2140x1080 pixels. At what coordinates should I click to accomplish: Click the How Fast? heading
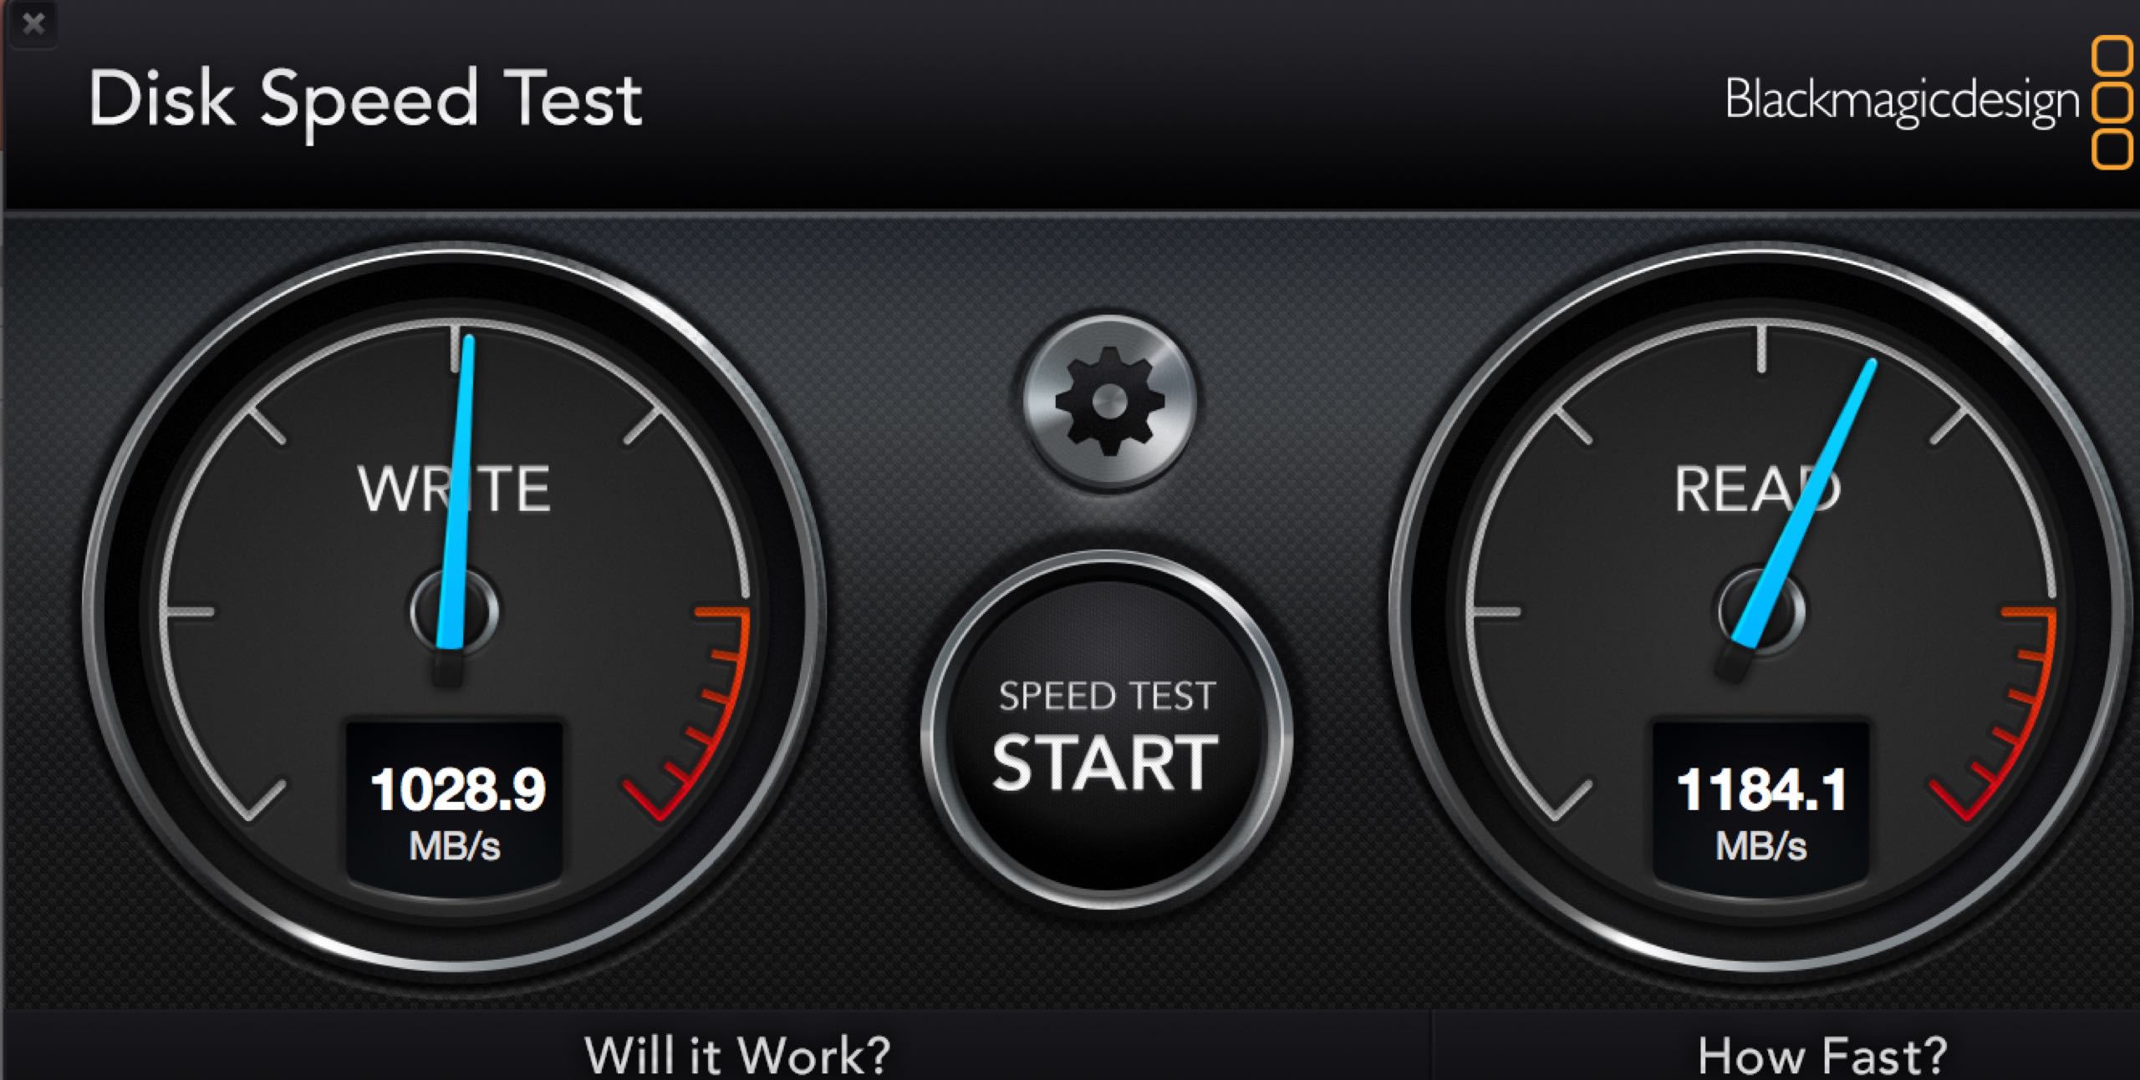click(1822, 1055)
